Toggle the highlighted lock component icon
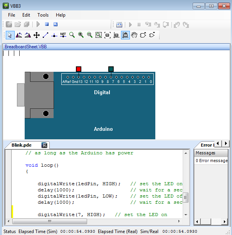Screen dimensions: 232x235 [125, 35]
